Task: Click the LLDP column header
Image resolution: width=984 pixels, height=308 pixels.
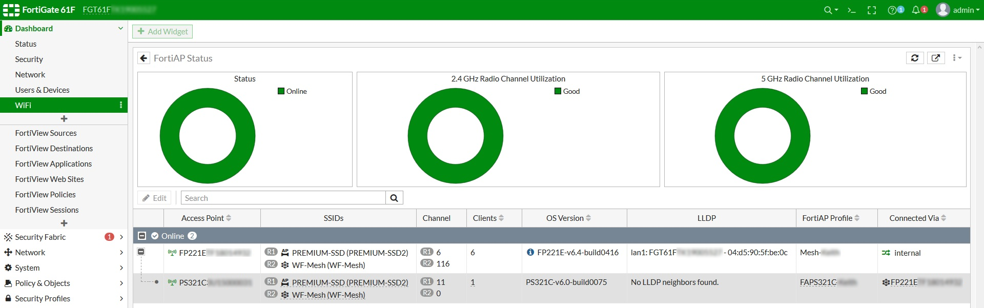Action: [x=707, y=218]
